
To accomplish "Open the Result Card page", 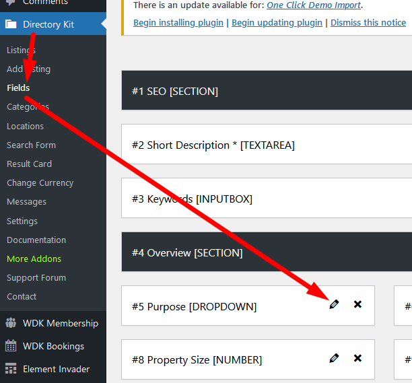I will click(30, 164).
